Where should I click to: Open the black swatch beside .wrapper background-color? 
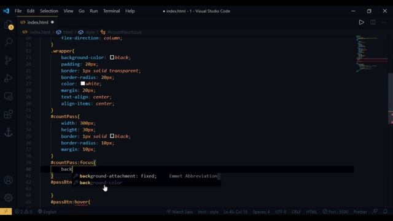click(x=112, y=57)
